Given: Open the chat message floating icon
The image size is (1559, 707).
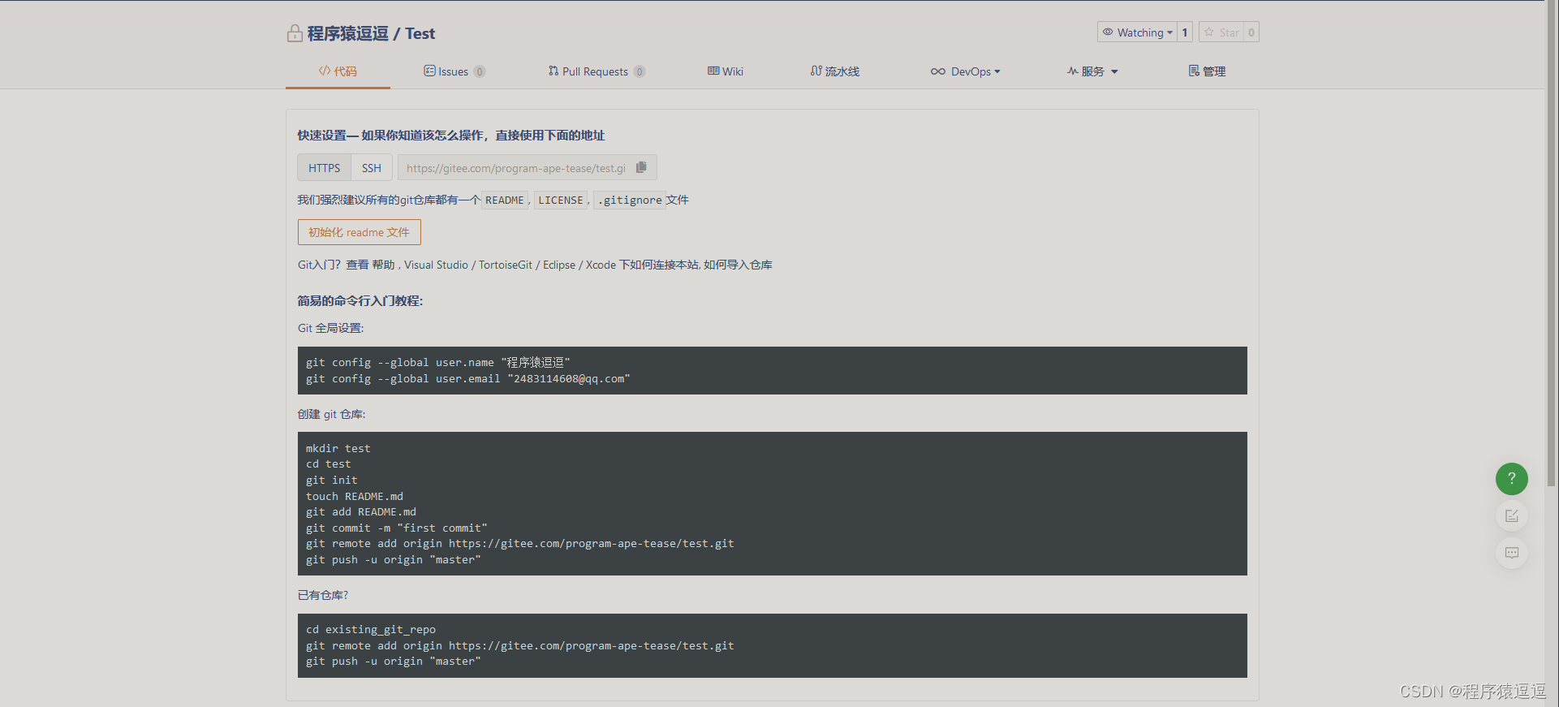Looking at the screenshot, I should 1511,553.
